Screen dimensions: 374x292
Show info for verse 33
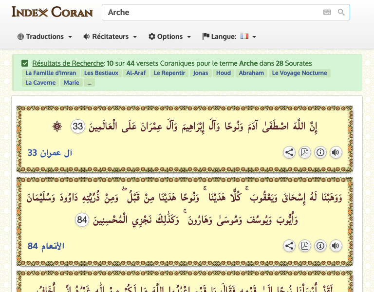coord(320,152)
